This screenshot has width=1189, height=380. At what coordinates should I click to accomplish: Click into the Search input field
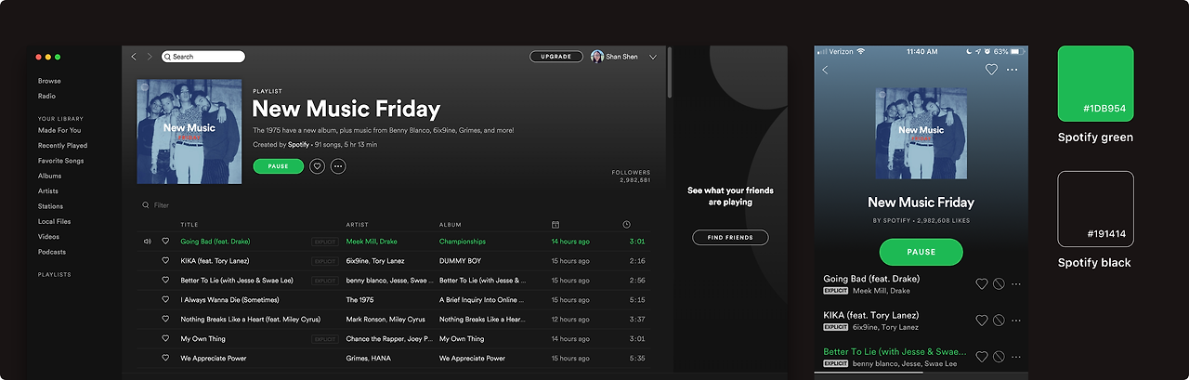(203, 57)
